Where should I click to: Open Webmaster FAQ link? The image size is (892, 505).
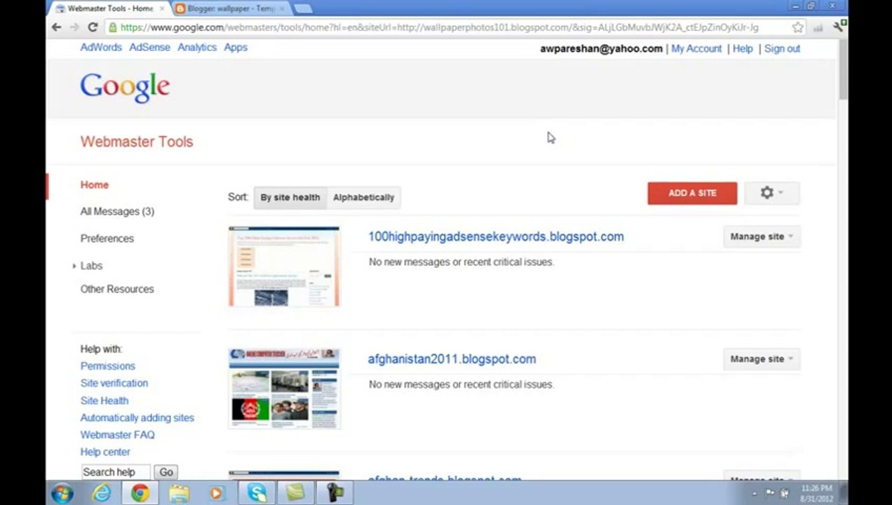(x=118, y=435)
